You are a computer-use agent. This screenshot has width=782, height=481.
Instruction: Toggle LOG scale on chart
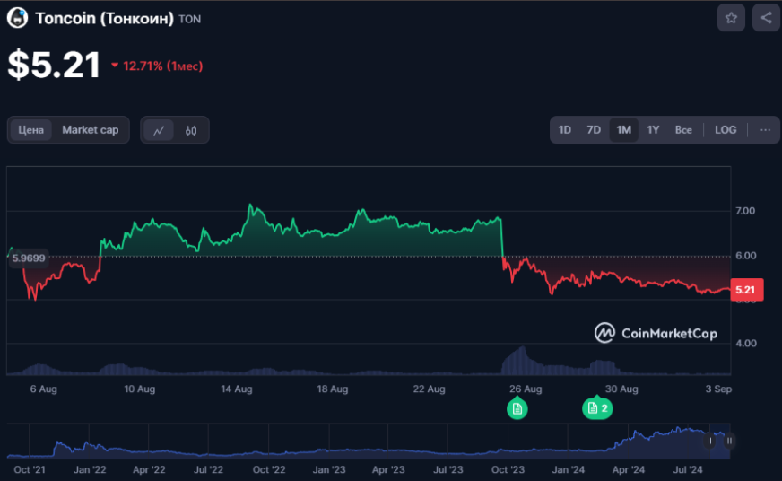tap(726, 130)
